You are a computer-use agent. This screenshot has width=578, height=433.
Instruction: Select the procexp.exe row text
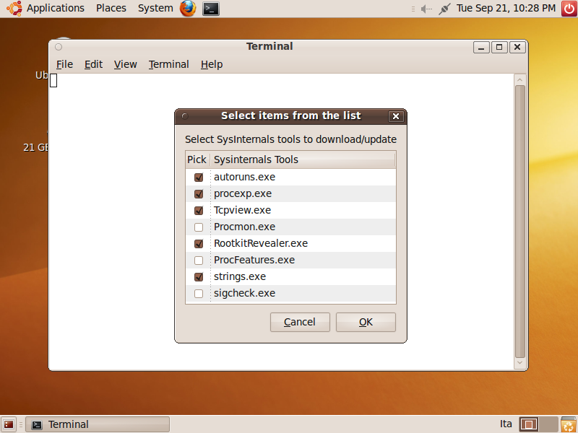tap(243, 193)
